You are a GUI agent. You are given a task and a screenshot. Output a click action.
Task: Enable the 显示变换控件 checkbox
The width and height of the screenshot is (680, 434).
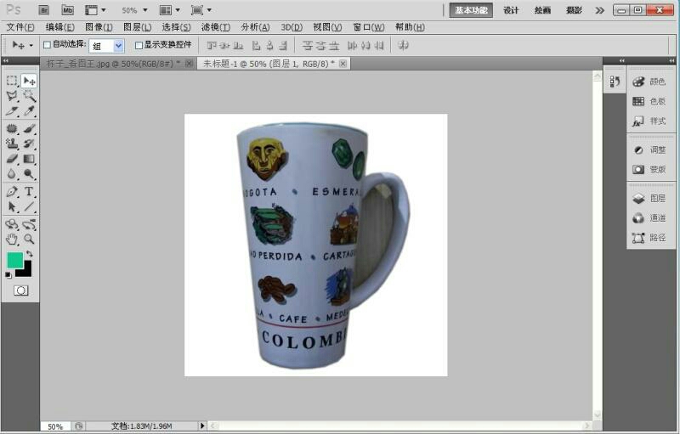tap(139, 45)
